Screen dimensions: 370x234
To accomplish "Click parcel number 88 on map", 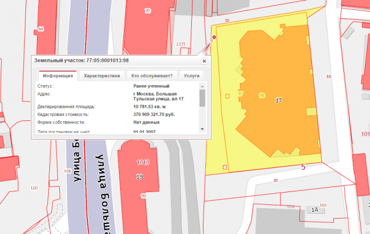I will 329,77.
